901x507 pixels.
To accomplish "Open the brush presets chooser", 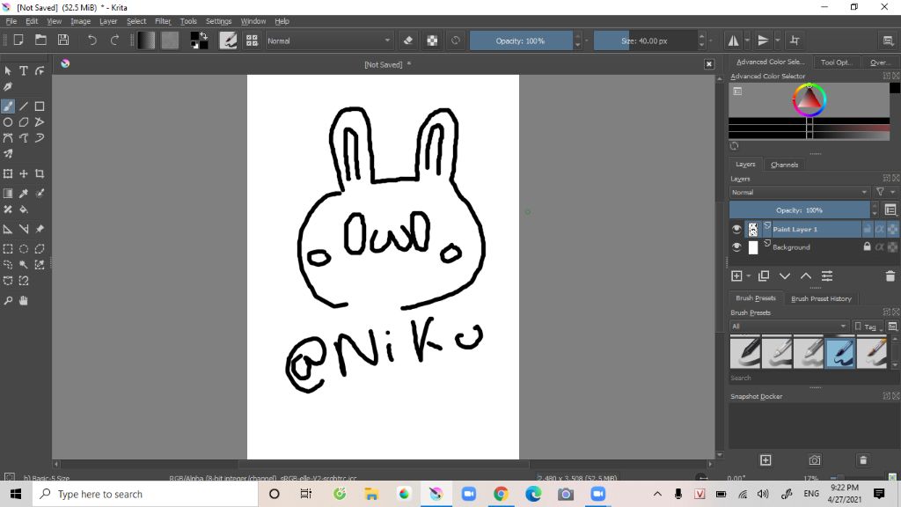I will coord(252,40).
